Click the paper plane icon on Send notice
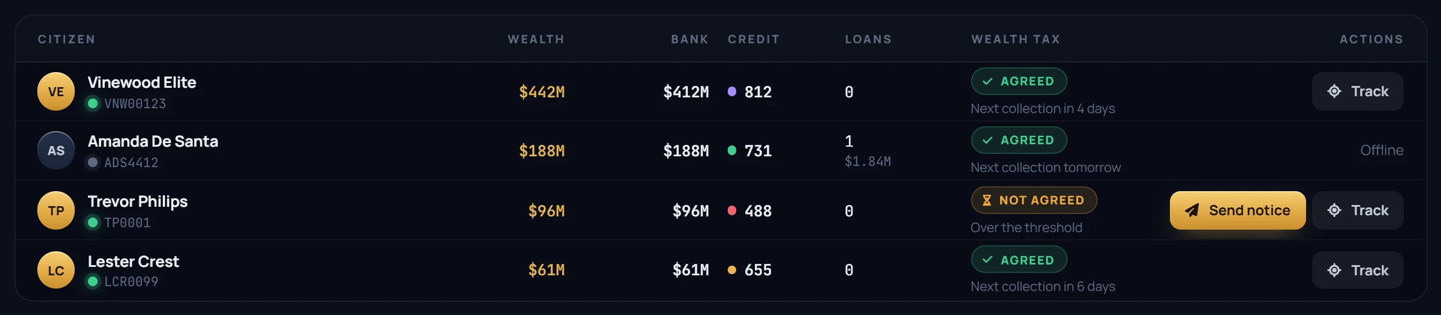Screen dimensions: 1441x315 coord(1192,210)
